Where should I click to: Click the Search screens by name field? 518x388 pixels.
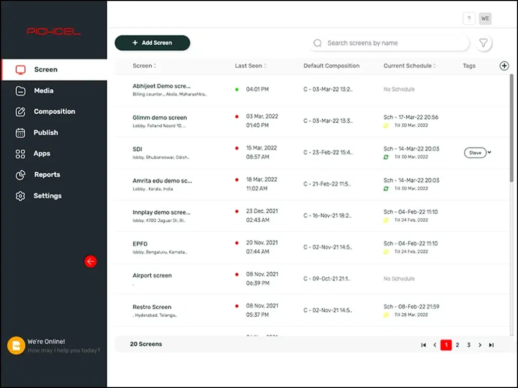point(389,43)
